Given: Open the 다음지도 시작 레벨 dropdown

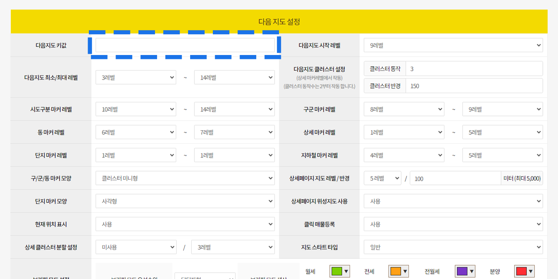Looking at the screenshot, I should coord(453,45).
